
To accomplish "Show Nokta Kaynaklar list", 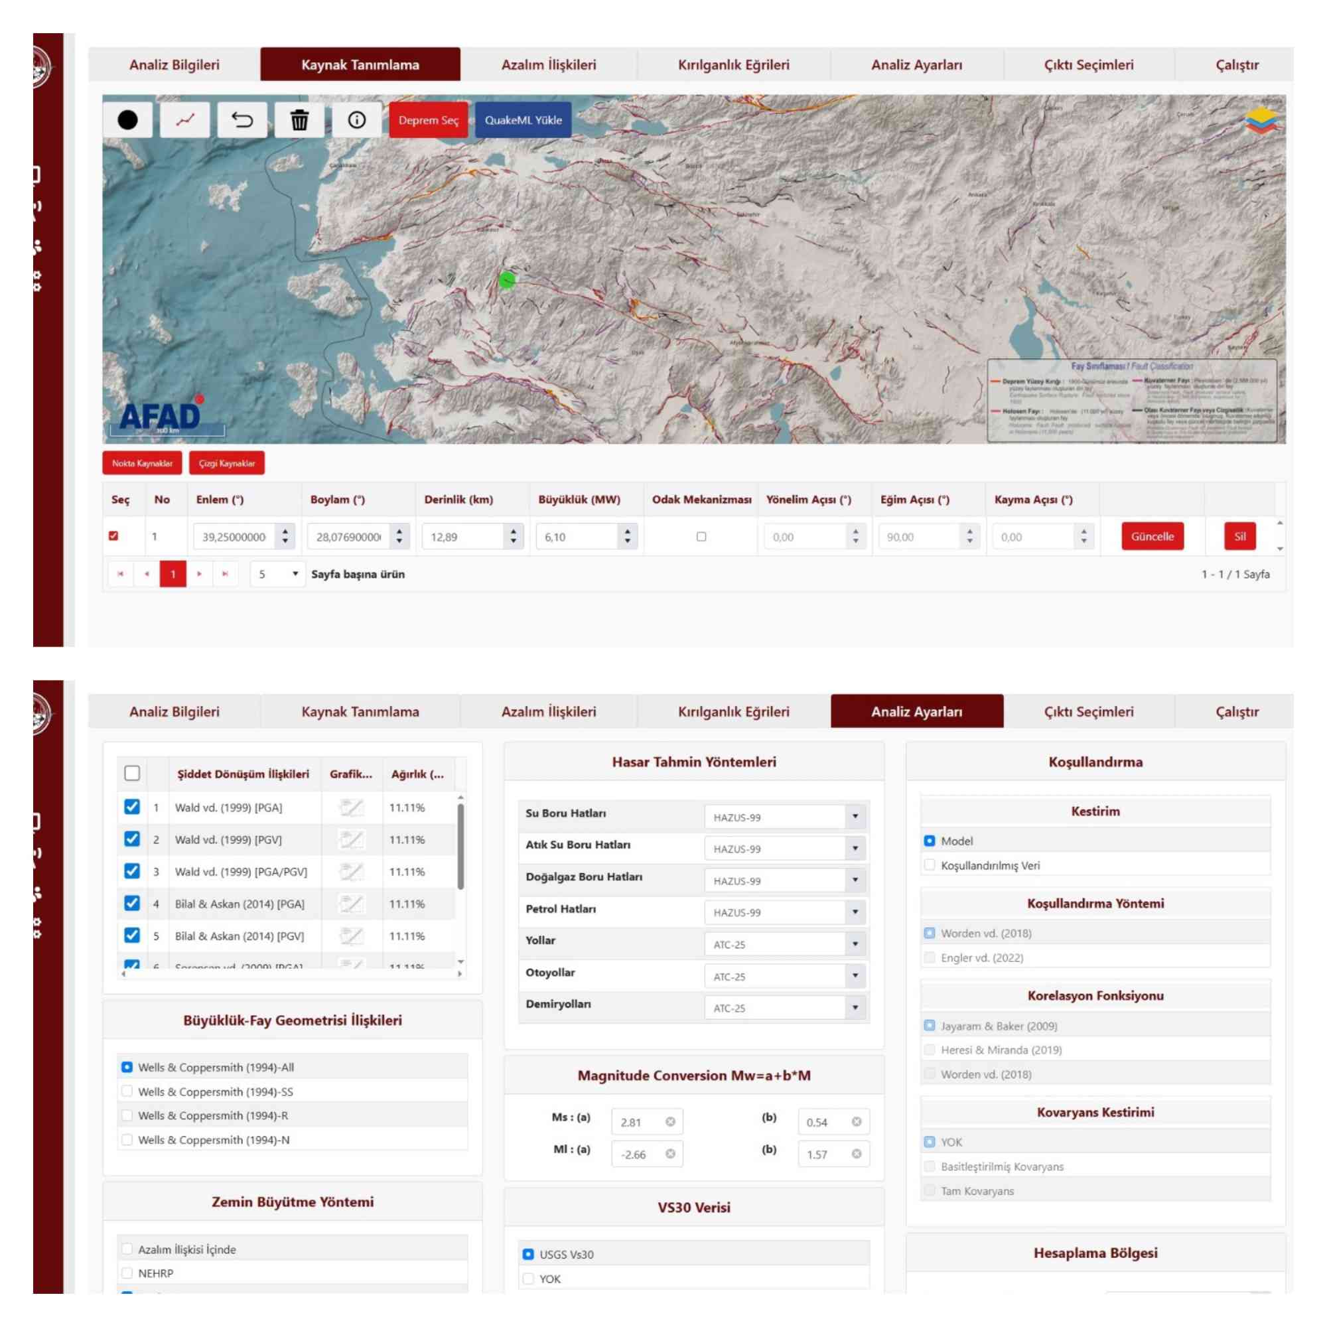I will [142, 463].
